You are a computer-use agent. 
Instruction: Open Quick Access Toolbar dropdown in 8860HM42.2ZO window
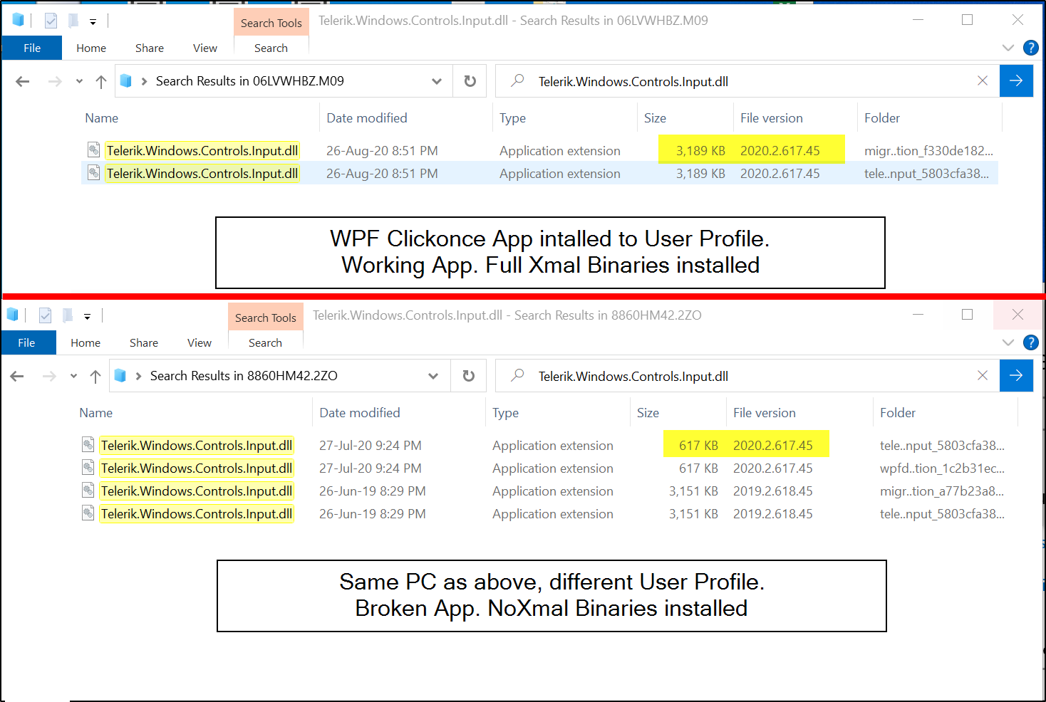point(87,316)
